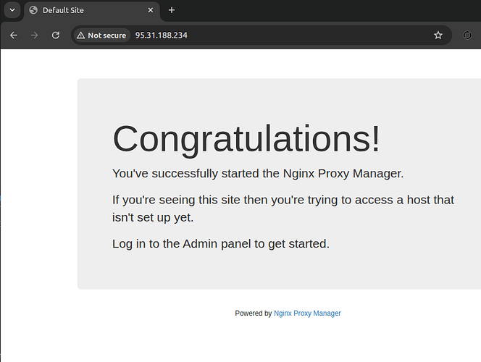Click the 'host that isn't set up yet' paragraph
481x362 pixels.
(283, 209)
